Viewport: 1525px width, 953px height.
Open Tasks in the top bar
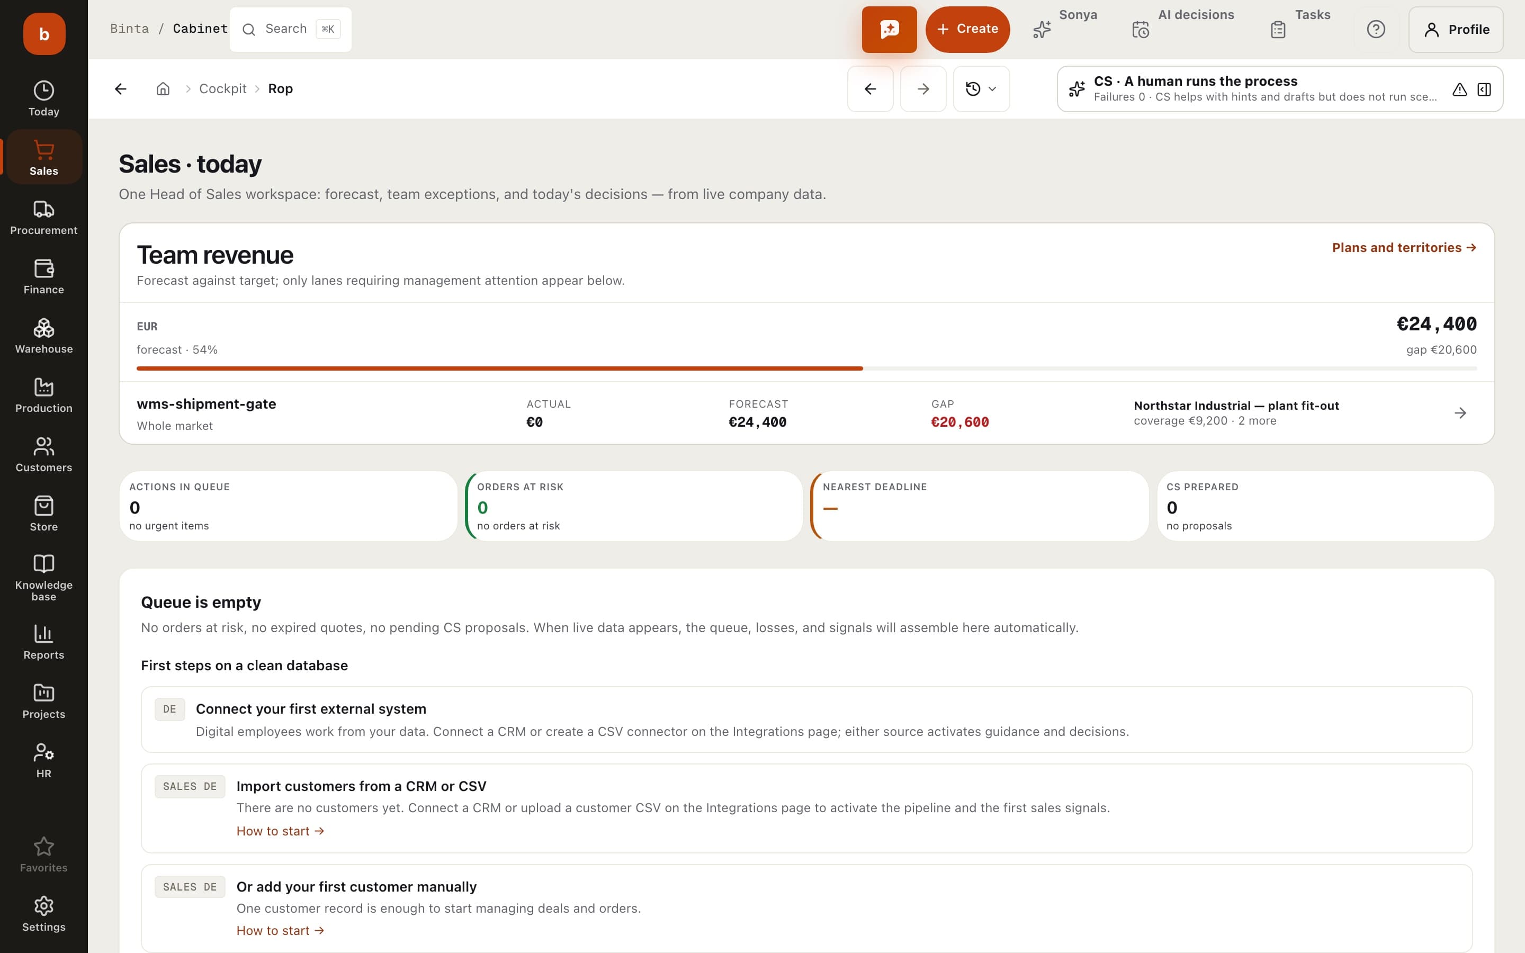coord(1300,29)
